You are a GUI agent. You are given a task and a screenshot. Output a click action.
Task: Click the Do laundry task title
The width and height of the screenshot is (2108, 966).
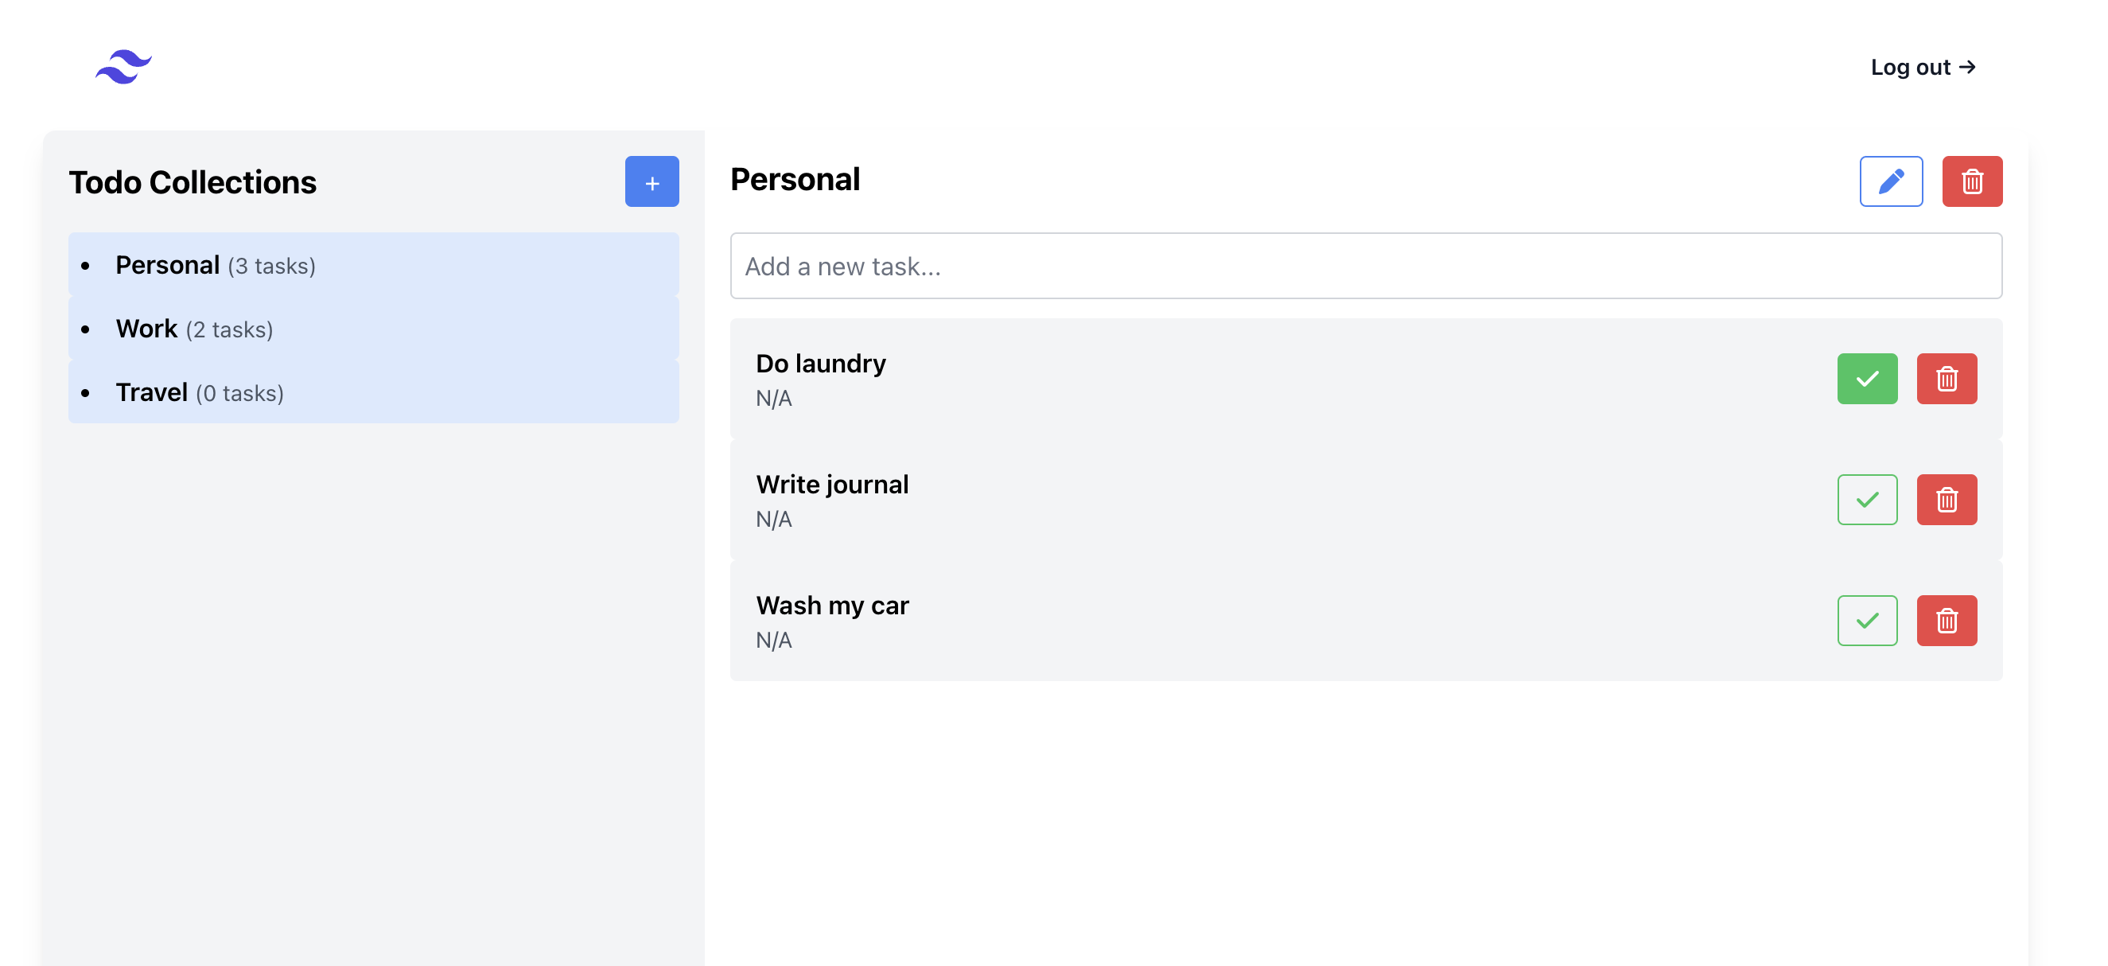820,364
